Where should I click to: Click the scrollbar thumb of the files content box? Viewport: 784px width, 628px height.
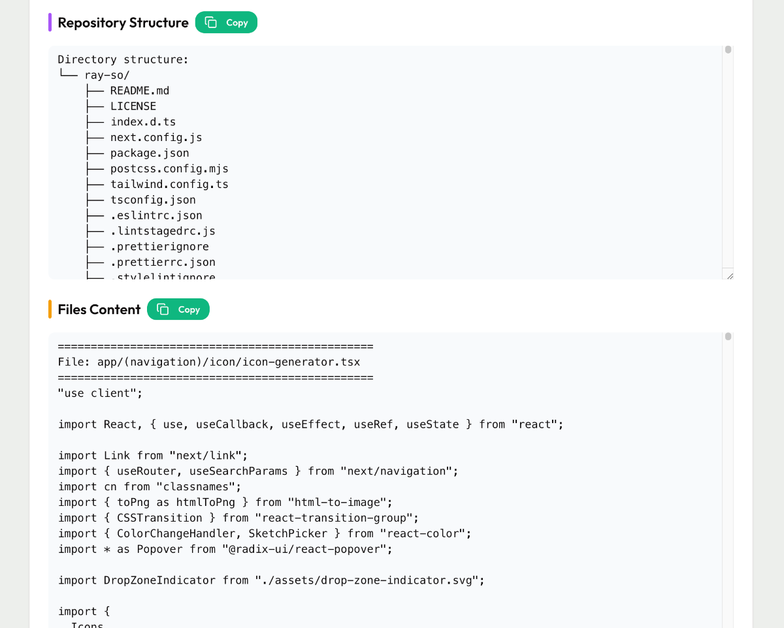click(x=728, y=337)
